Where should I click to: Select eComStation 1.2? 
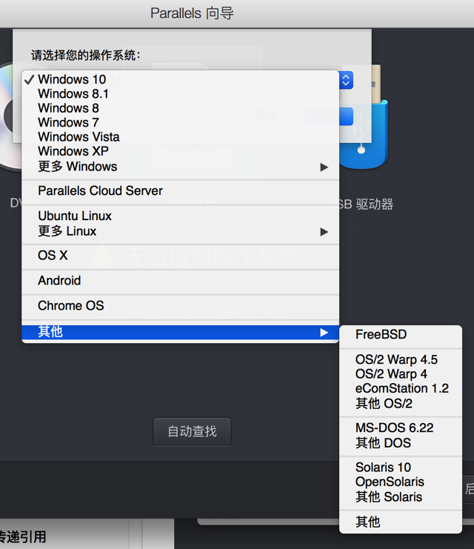click(401, 388)
